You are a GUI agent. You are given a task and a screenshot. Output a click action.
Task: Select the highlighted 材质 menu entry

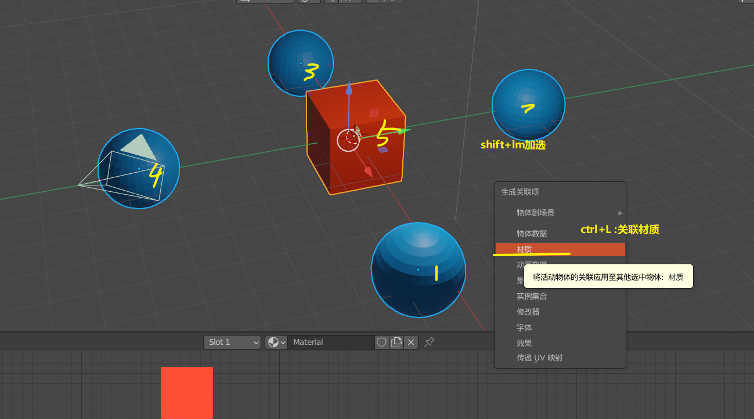click(560, 249)
